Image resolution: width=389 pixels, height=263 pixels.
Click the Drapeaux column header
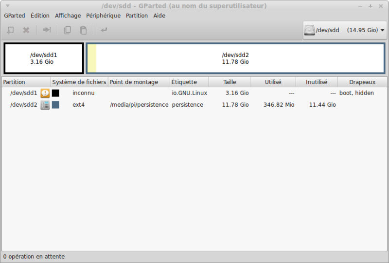coord(362,82)
